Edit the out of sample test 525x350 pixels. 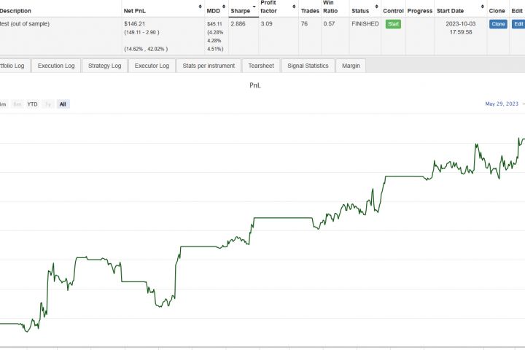tap(518, 24)
